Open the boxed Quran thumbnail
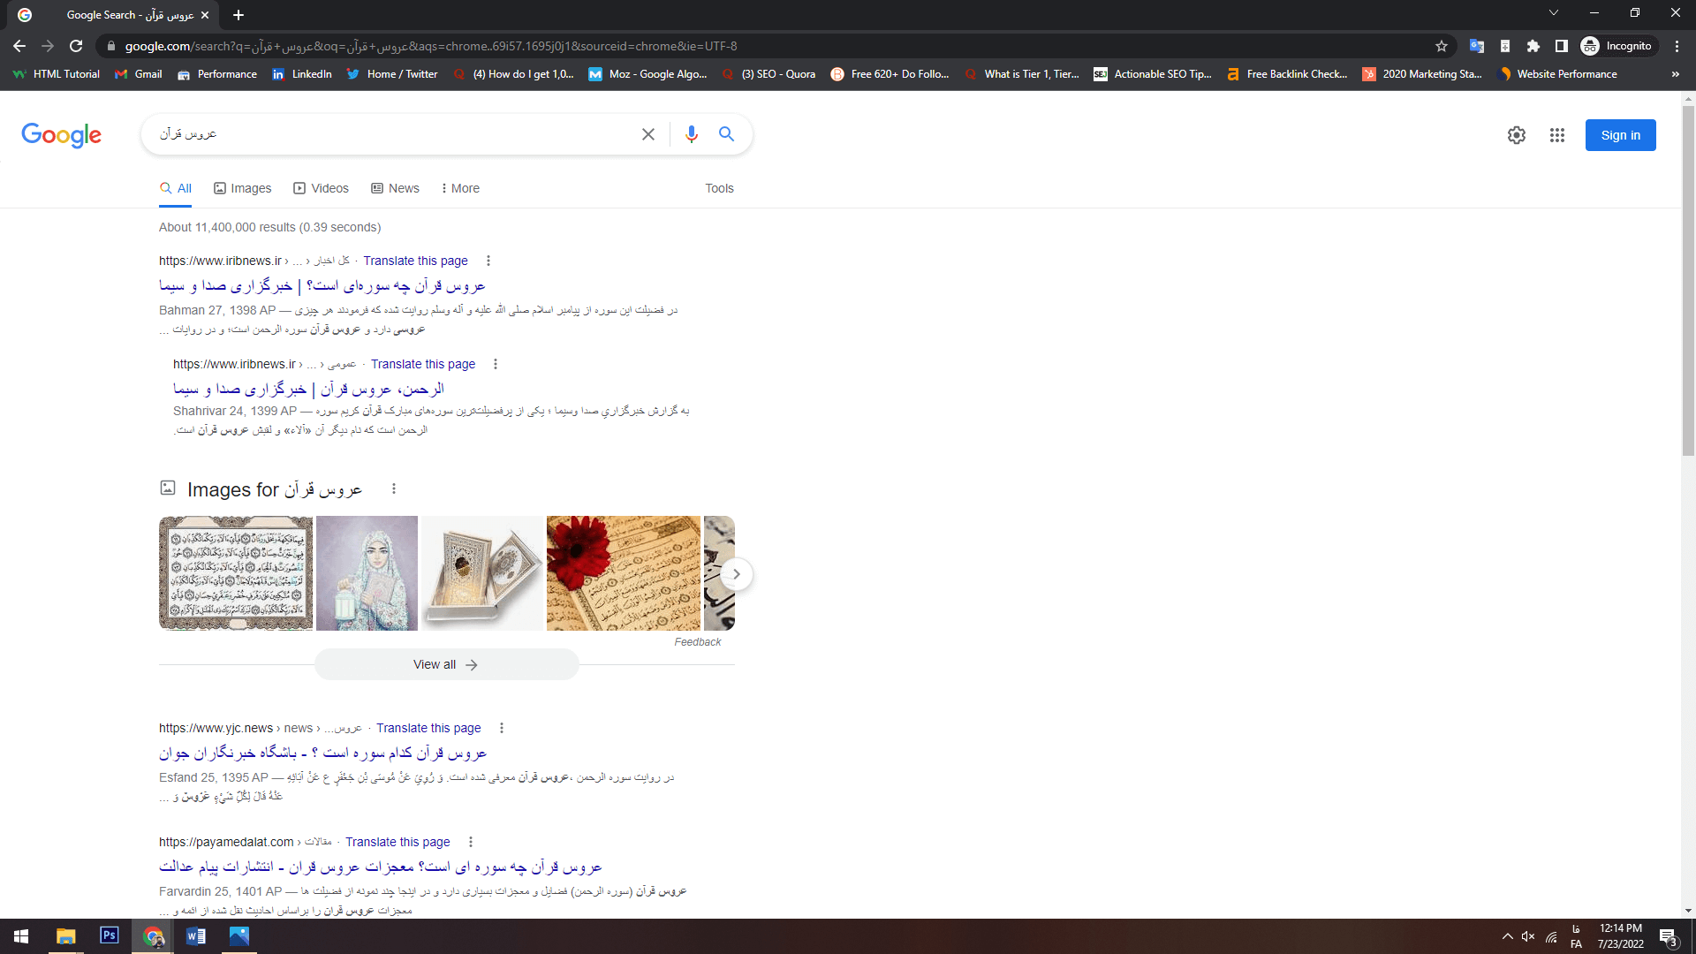This screenshot has width=1696, height=954. (482, 573)
